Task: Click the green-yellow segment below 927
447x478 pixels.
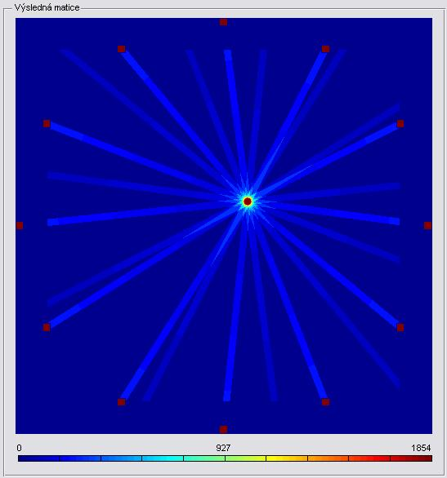Action: [x=245, y=458]
